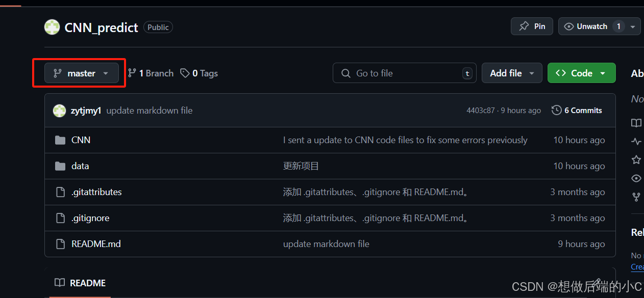Open the 0 Tags link
644x298 pixels.
coord(199,73)
